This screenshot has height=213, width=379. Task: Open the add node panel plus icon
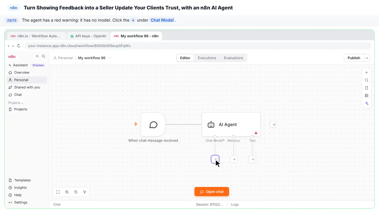coord(367,72)
